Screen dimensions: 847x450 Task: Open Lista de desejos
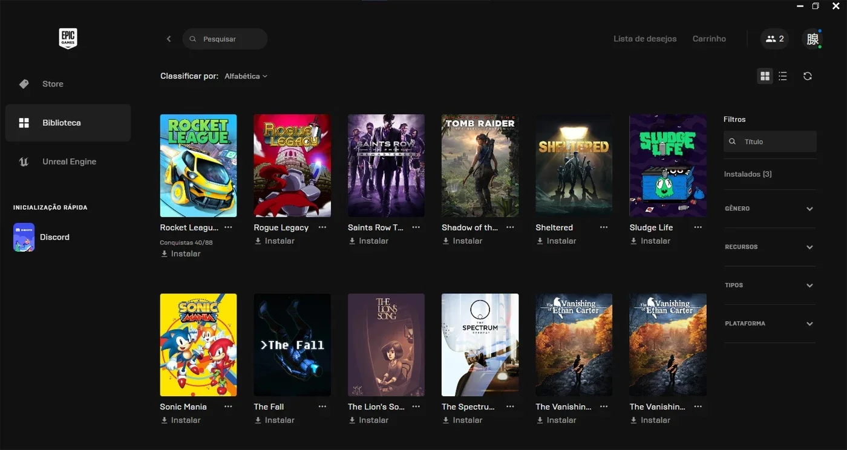click(645, 39)
